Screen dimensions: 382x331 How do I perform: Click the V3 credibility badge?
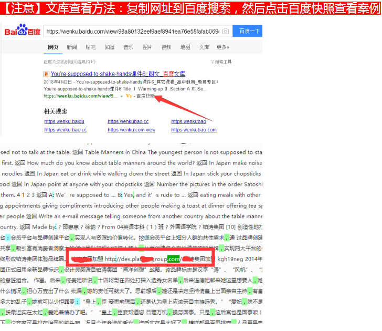tap(129, 96)
